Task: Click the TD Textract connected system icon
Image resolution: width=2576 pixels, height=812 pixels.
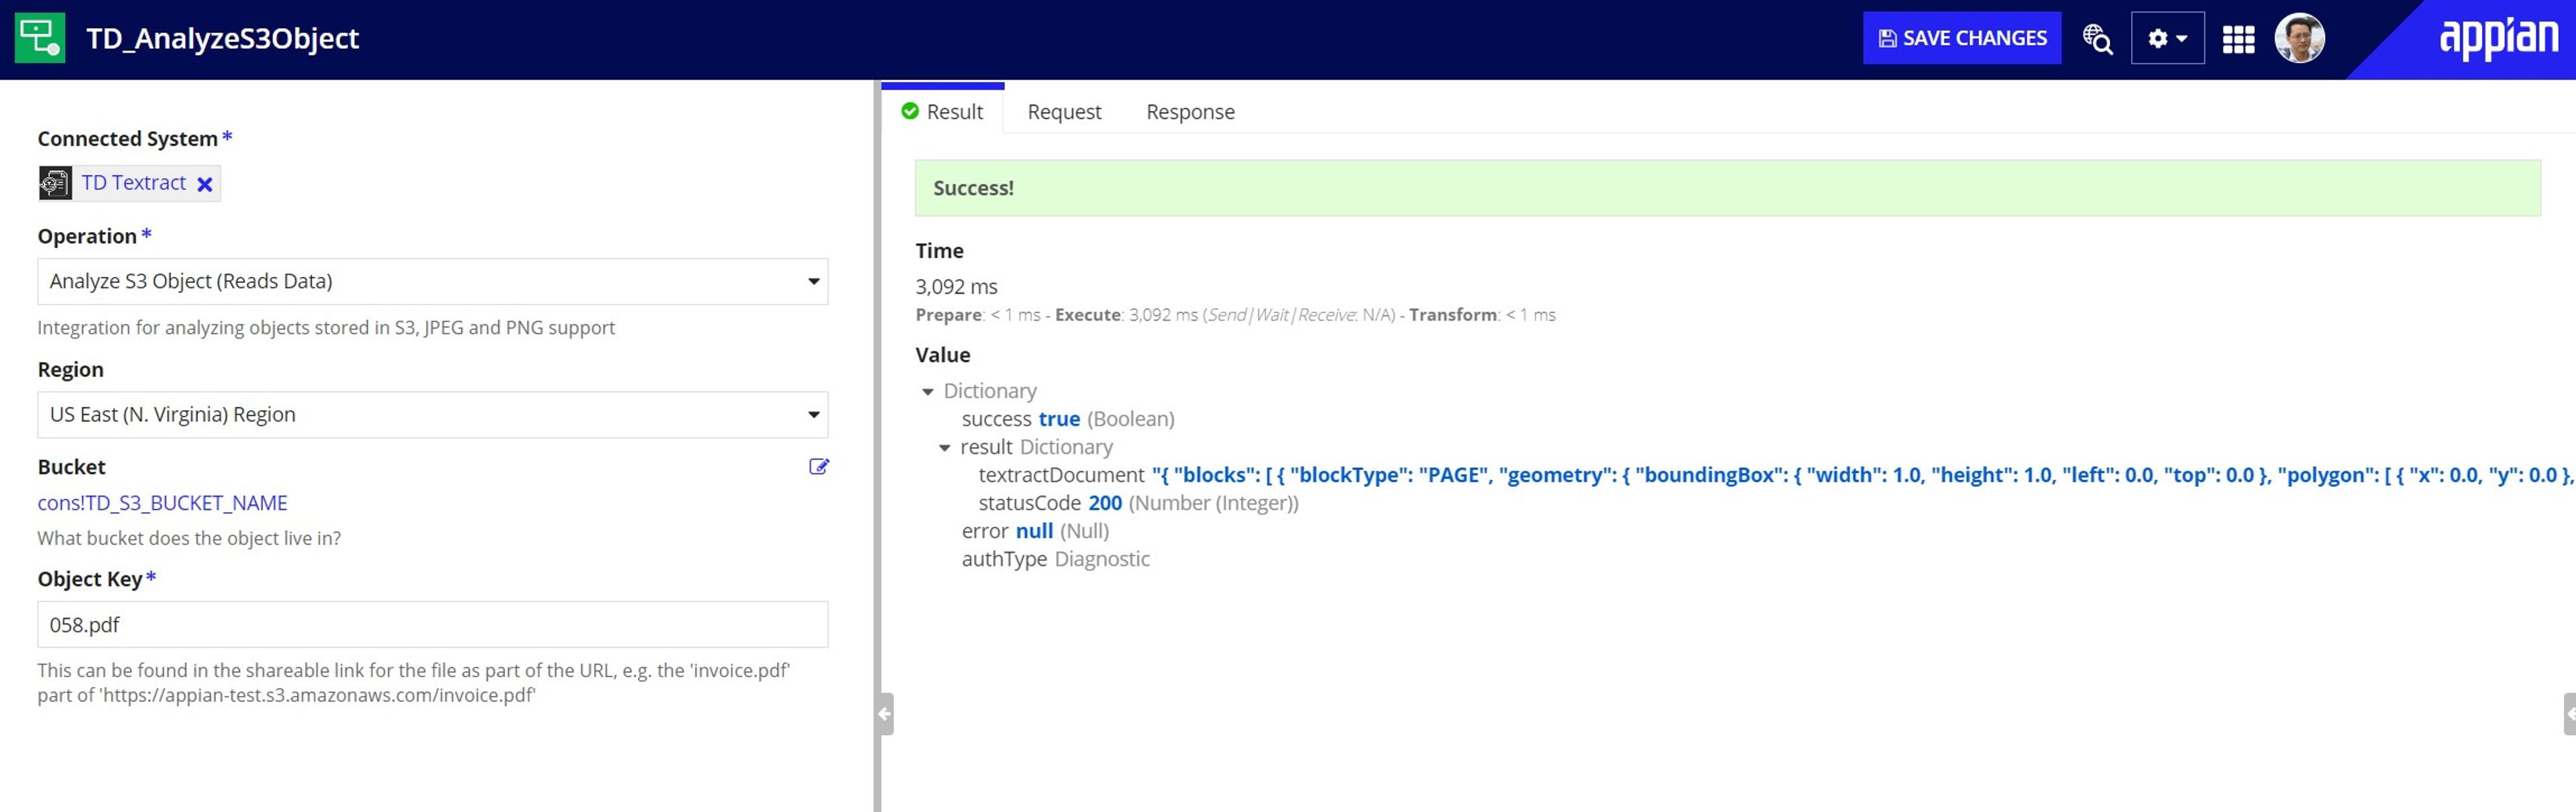Action: 55,183
